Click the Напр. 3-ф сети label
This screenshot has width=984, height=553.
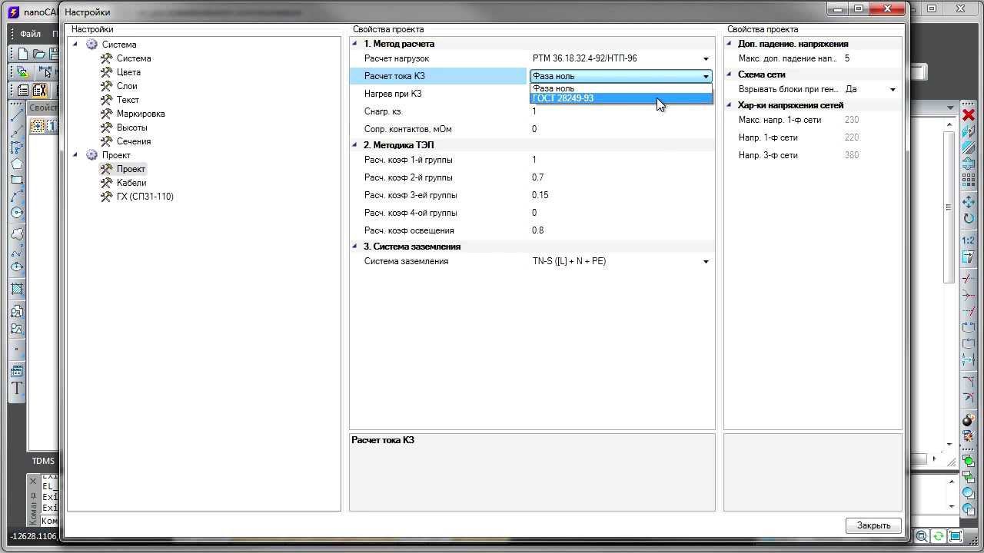[768, 155]
